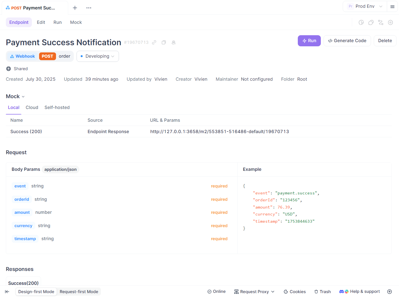Click the Generate Code button
399x297 pixels.
point(347,41)
